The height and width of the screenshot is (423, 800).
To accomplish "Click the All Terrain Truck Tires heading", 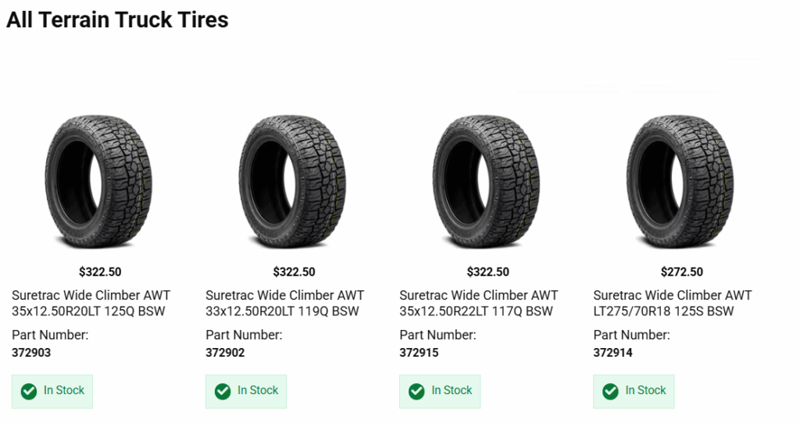I will [x=117, y=20].
